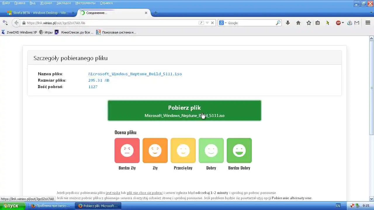Open Игры bookmark
This screenshot has height=210, width=374.
(46, 32)
